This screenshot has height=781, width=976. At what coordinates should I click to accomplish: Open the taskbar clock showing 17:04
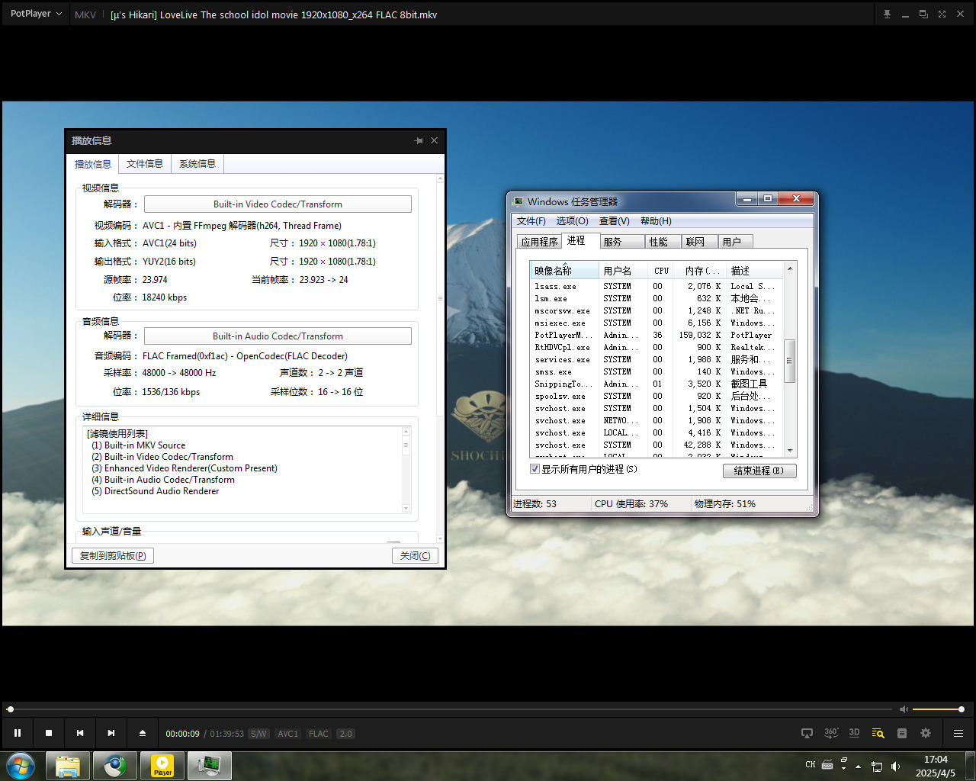click(x=936, y=767)
